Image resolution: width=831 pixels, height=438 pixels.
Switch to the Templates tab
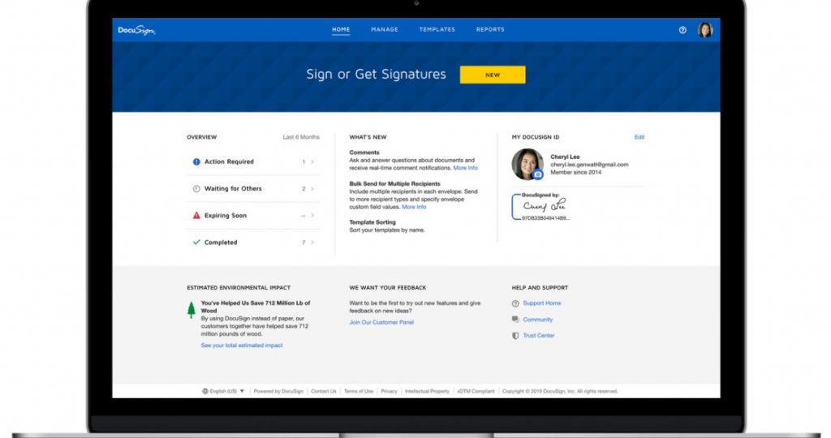click(x=437, y=30)
